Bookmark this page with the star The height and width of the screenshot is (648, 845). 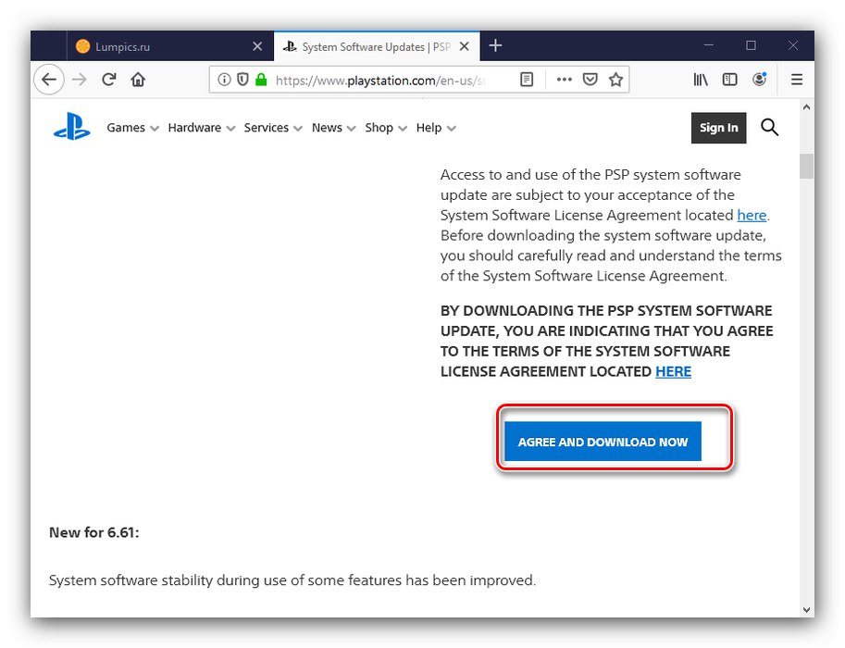[x=615, y=80]
